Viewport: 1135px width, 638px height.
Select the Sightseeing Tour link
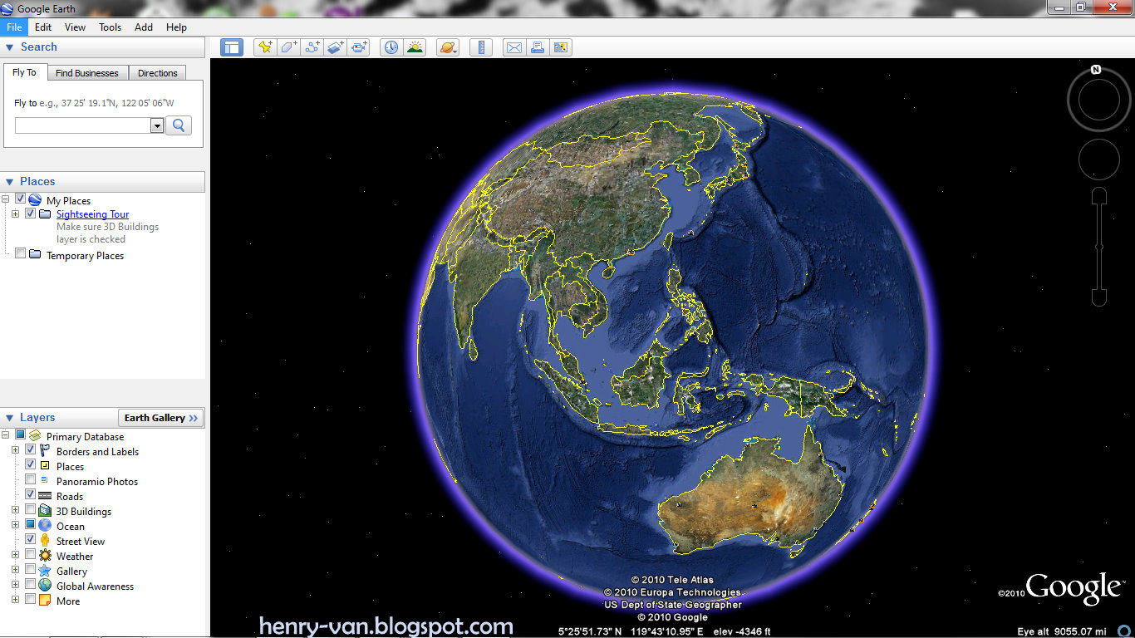point(92,213)
